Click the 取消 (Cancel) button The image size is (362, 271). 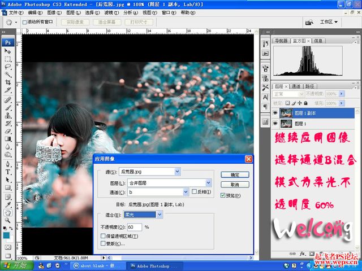point(235,185)
